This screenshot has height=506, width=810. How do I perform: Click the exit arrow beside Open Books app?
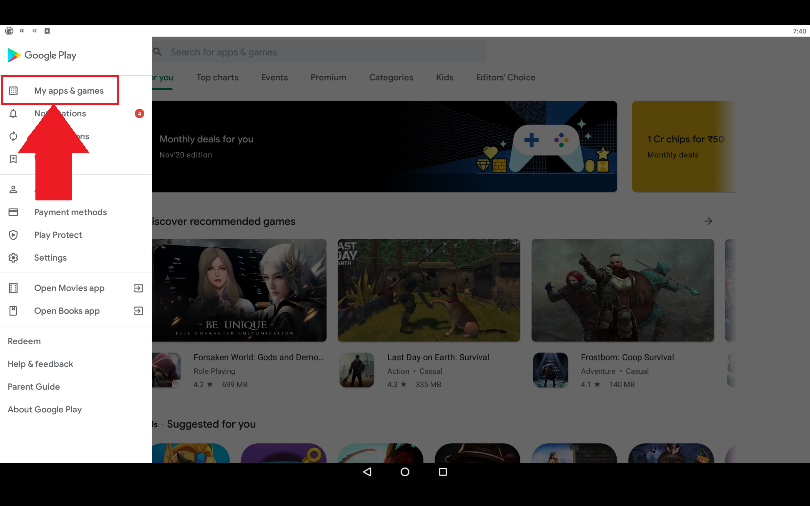click(139, 311)
